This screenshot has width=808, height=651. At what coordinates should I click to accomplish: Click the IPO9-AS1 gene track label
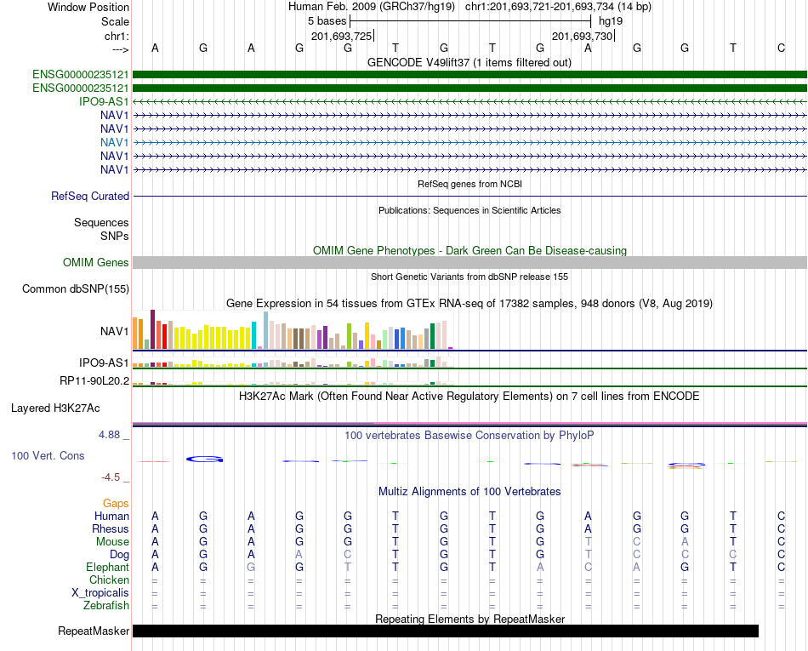click(x=104, y=101)
